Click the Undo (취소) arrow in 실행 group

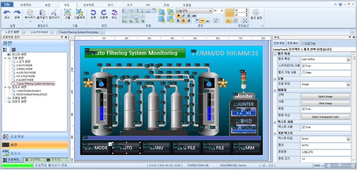[x=7, y=13]
